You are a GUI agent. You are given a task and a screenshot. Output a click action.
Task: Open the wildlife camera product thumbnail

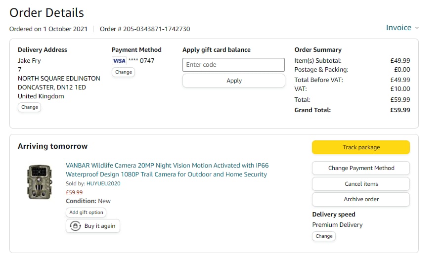[x=40, y=182]
